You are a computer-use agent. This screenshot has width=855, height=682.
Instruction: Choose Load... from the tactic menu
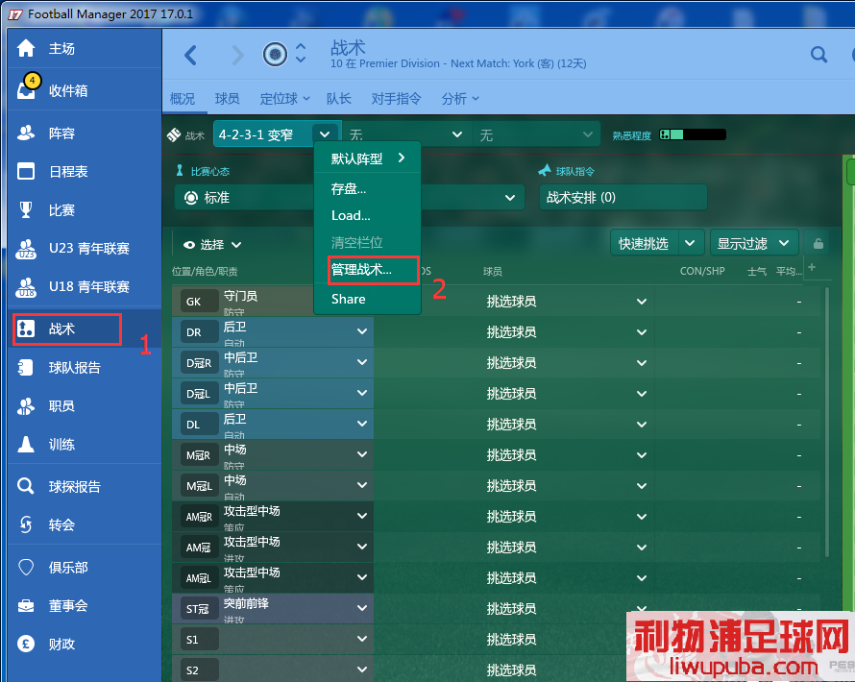(x=367, y=215)
